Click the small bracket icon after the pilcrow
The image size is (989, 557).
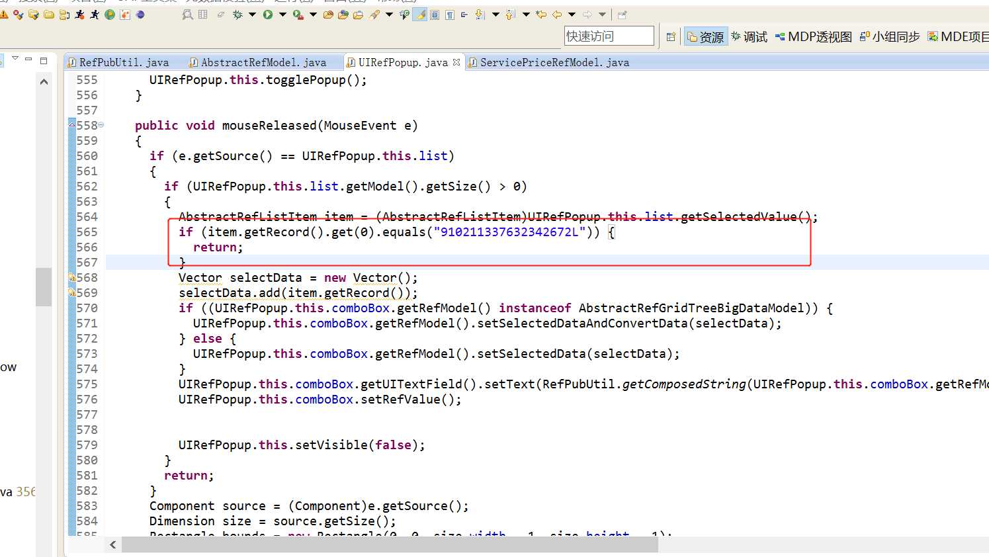[464, 15]
